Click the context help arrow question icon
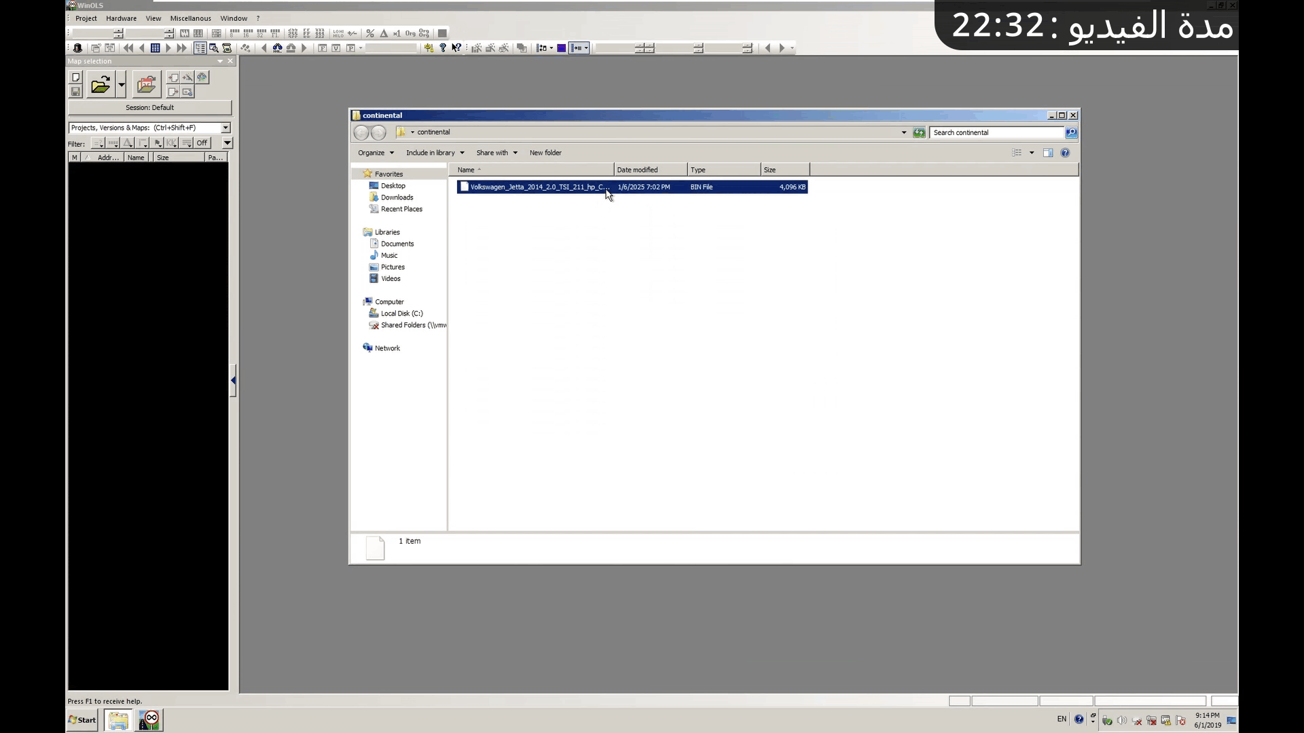This screenshot has width=1304, height=733. [456, 48]
